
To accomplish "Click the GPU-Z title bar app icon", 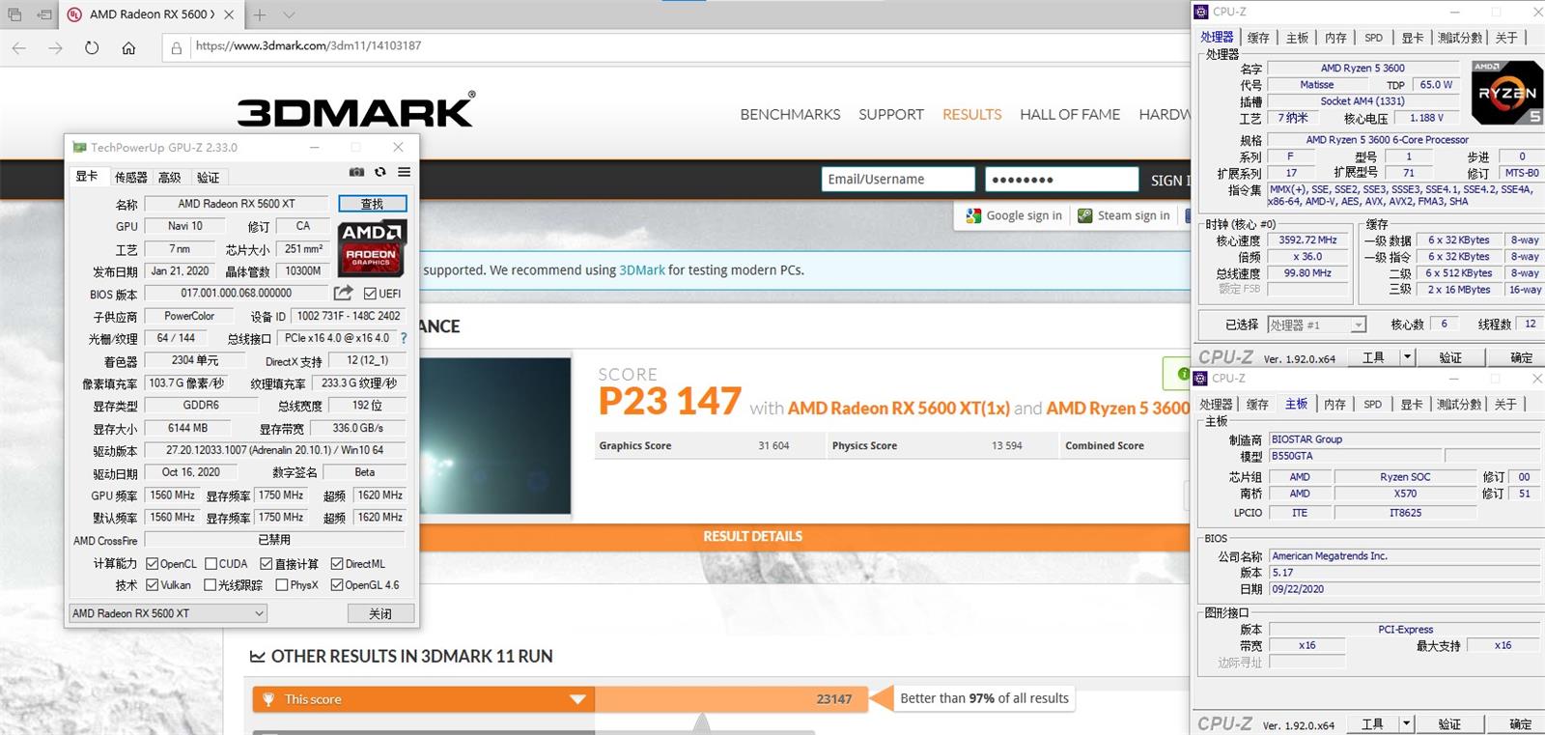I will (79, 147).
